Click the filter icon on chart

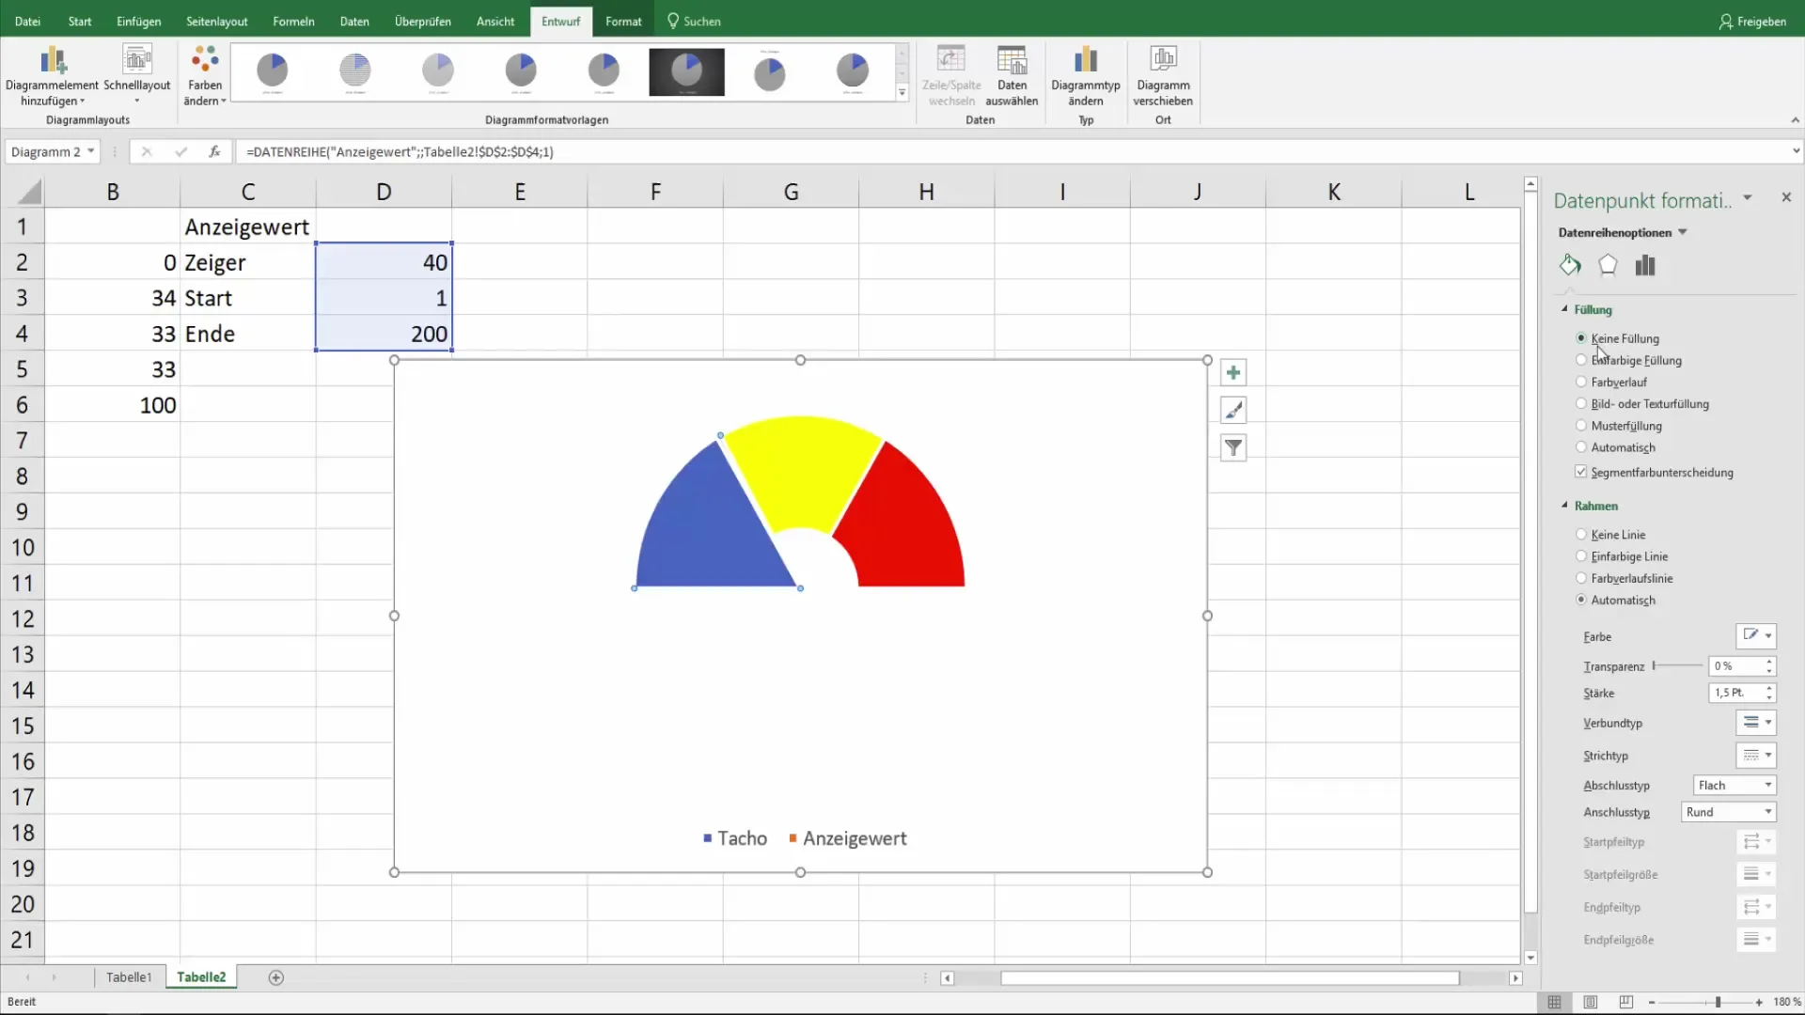pyautogui.click(x=1234, y=448)
